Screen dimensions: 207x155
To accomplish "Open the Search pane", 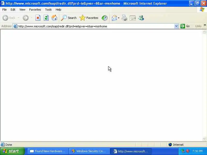I will tap(69, 18).
